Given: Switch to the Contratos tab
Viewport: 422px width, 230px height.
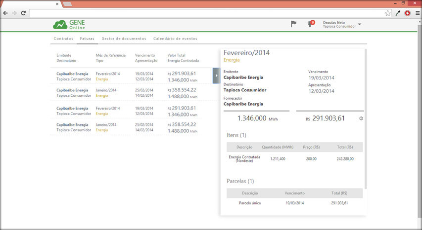Looking at the screenshot, I should pyautogui.click(x=63, y=38).
